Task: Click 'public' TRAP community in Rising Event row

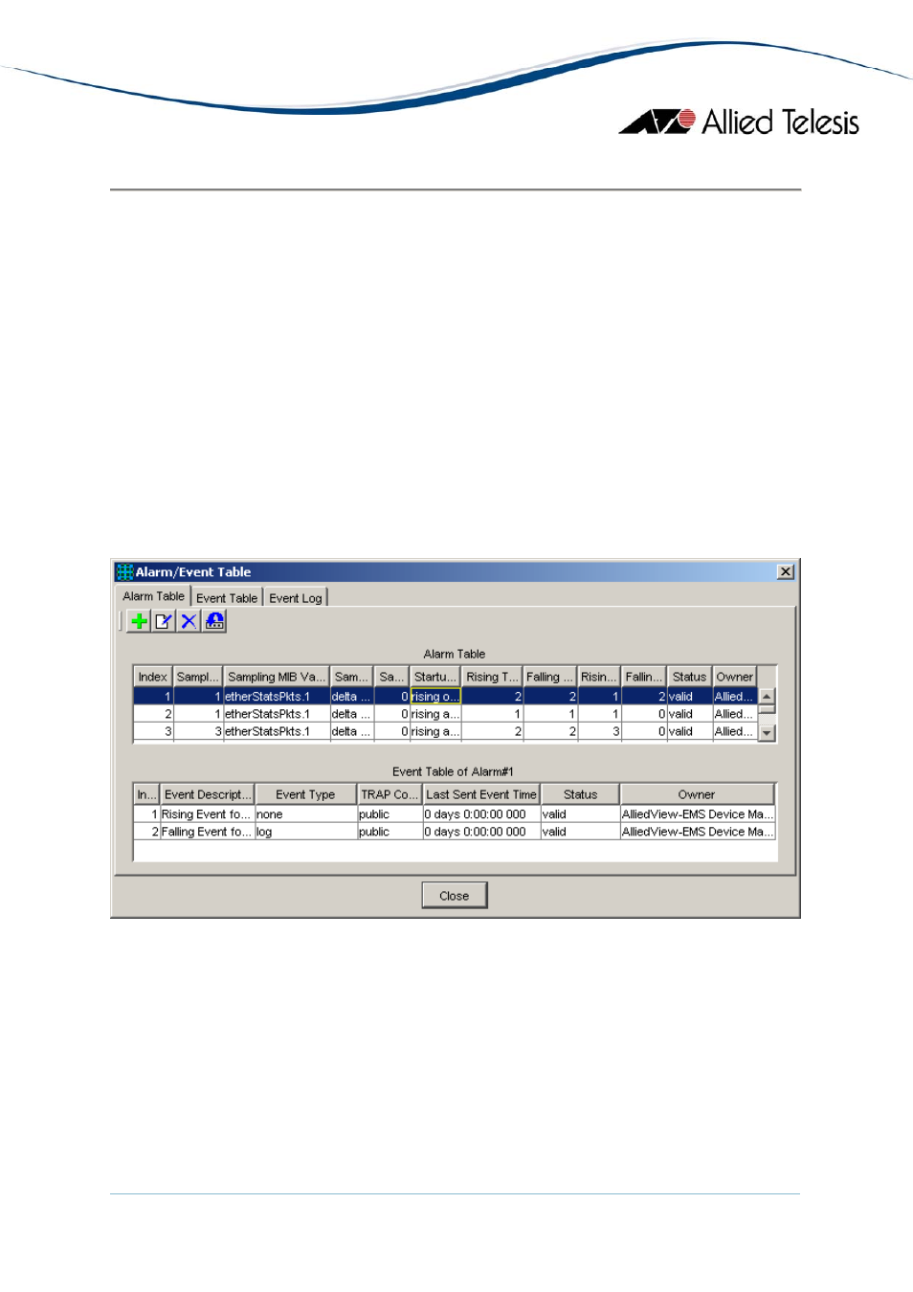Action: pyautogui.click(x=390, y=814)
